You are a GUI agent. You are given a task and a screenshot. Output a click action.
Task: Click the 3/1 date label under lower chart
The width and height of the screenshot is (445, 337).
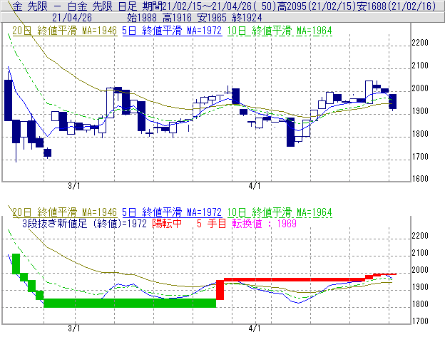73,328
